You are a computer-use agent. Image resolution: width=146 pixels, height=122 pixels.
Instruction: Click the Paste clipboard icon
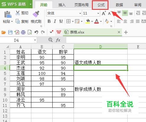(8, 15)
